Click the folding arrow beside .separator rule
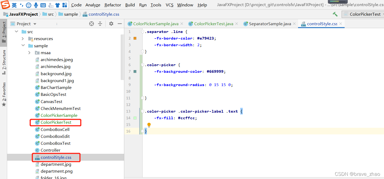This screenshot has height=179, width=384. click(143, 31)
